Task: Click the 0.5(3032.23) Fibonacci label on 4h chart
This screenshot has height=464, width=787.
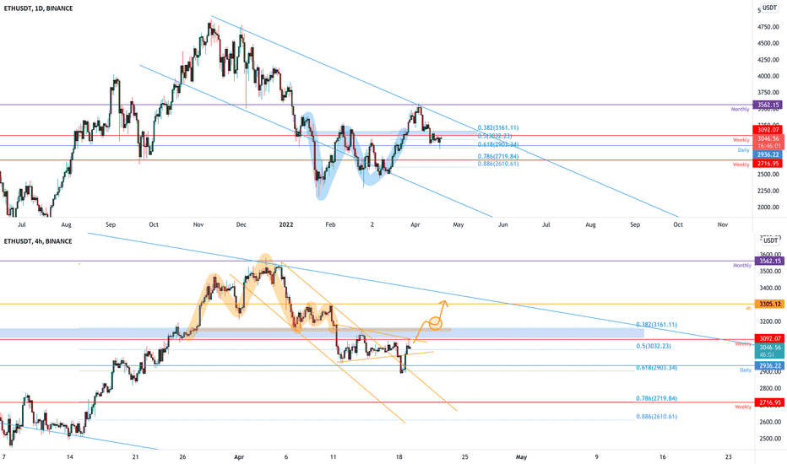Action: coord(654,346)
